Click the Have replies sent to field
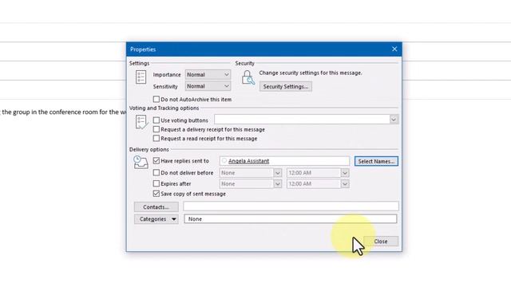Image resolution: width=511 pixels, height=287 pixels. [284, 161]
